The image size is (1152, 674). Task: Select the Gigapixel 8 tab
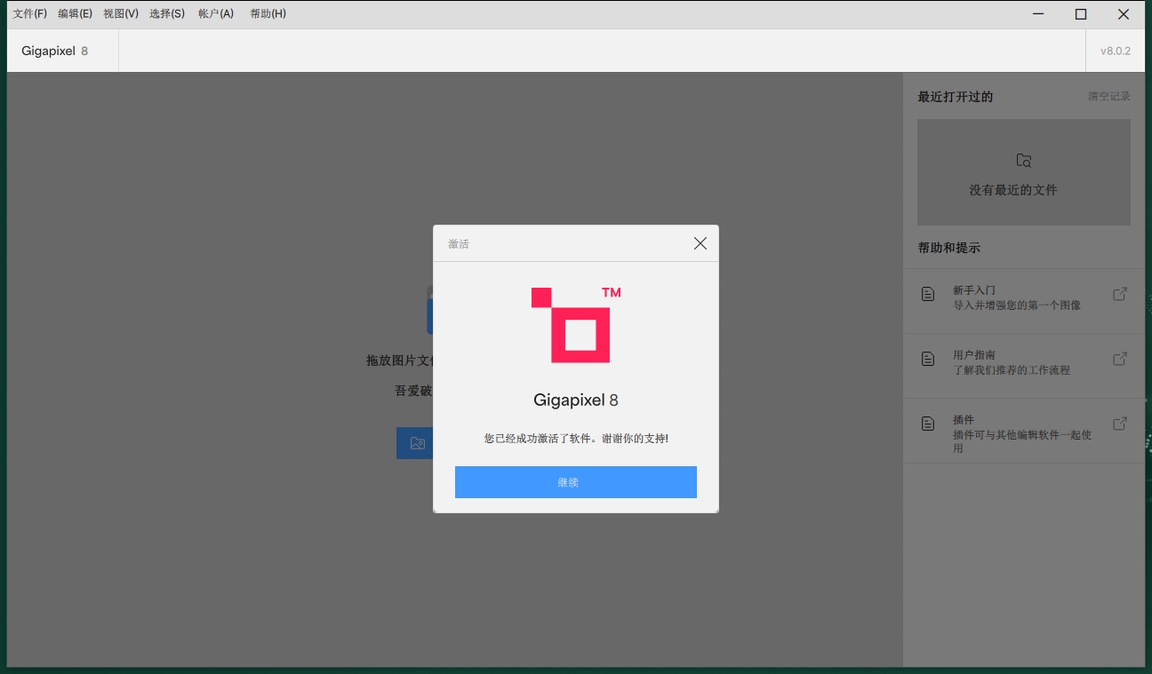click(x=54, y=51)
